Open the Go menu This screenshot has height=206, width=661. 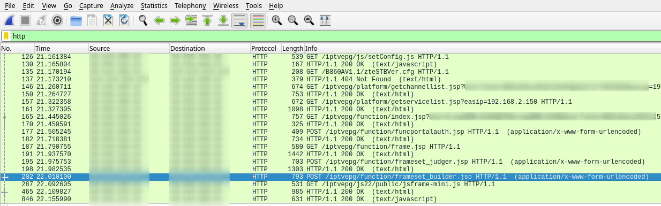(x=67, y=5)
